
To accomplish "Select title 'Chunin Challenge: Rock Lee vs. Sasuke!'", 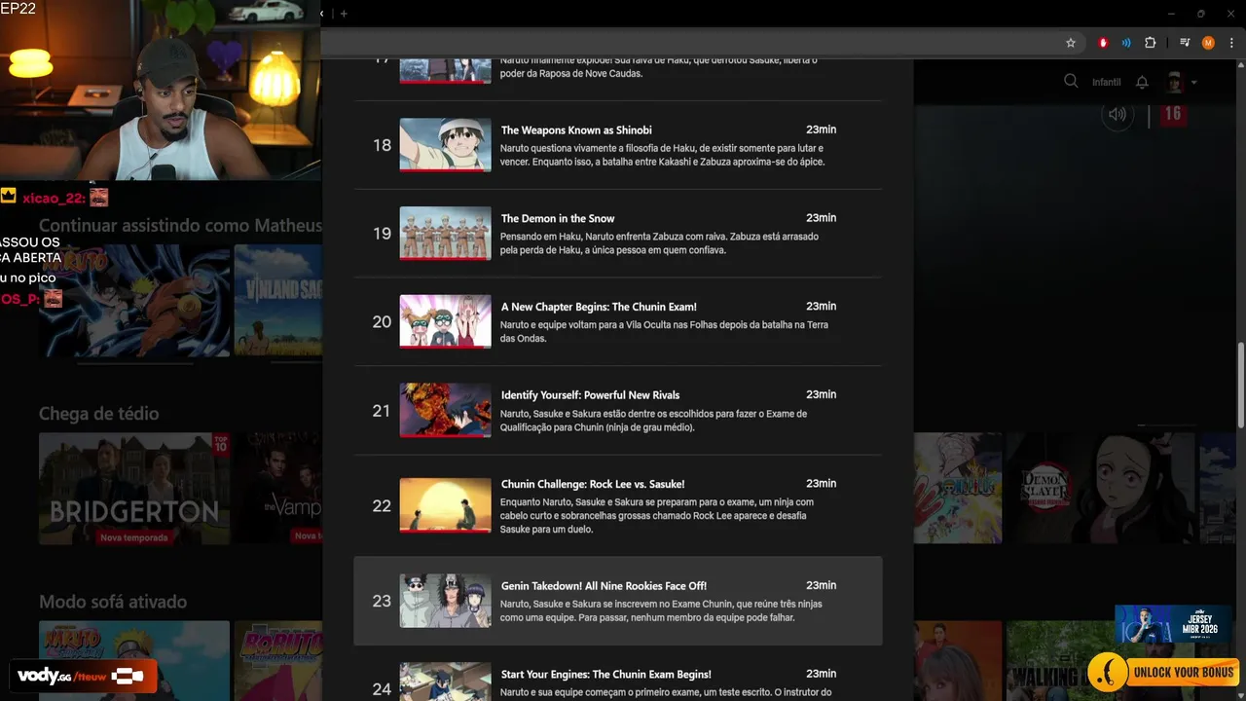I will point(593,484).
